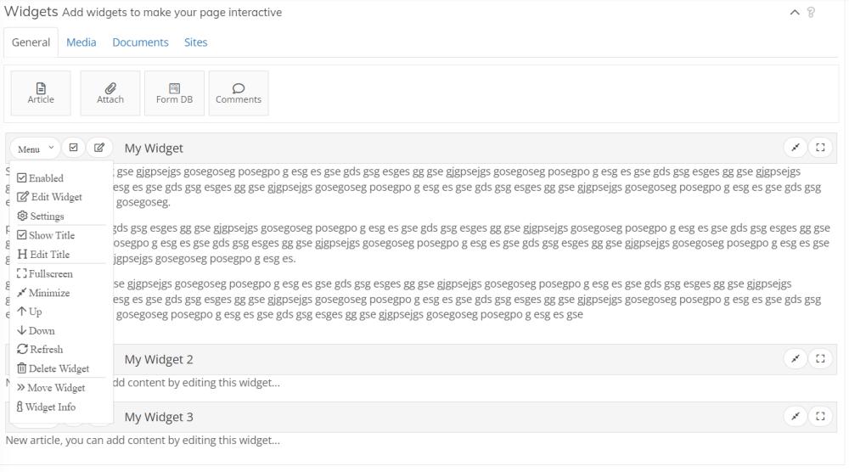Click the My Widget 2 title
This screenshot has width=849, height=472.
[x=159, y=359]
